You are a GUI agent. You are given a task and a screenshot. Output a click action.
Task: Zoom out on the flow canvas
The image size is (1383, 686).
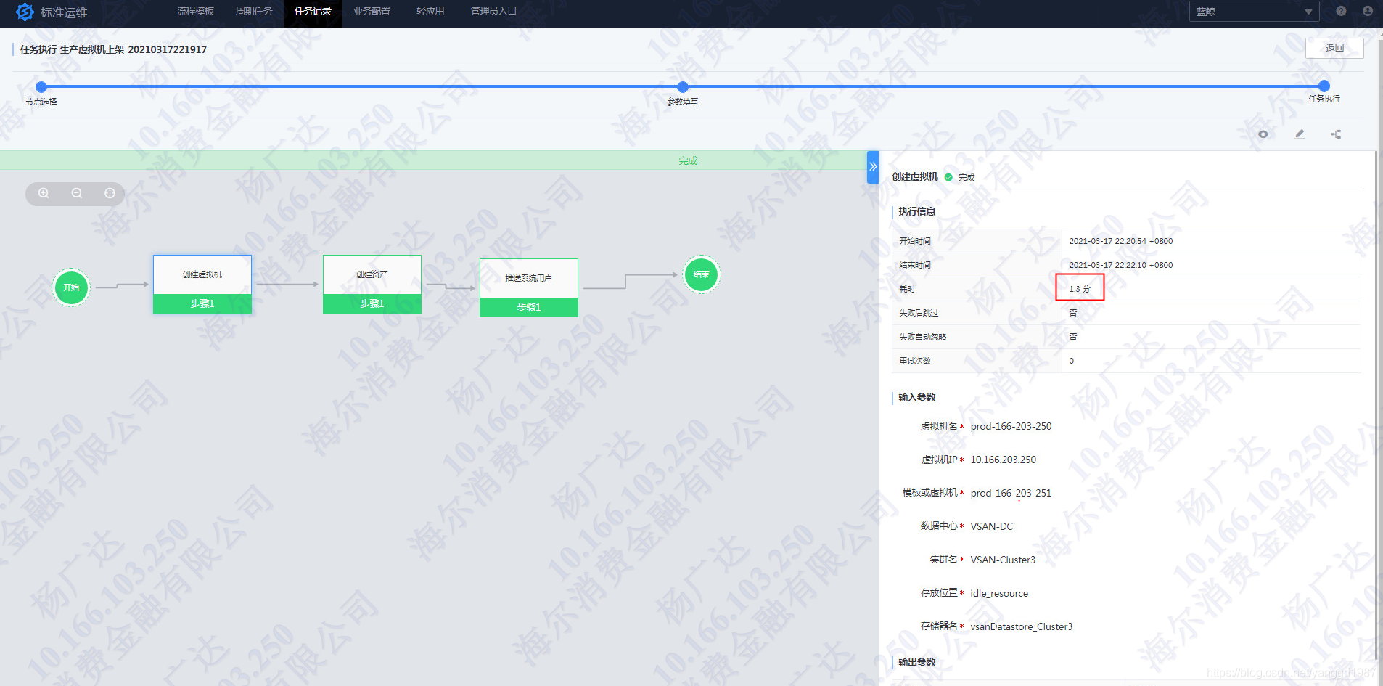(x=77, y=193)
